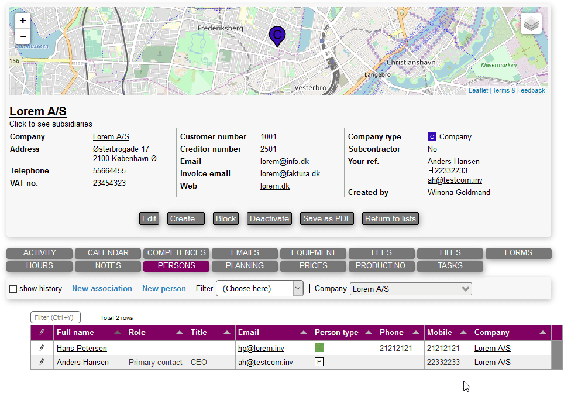Zoom out on the map

pos(23,36)
